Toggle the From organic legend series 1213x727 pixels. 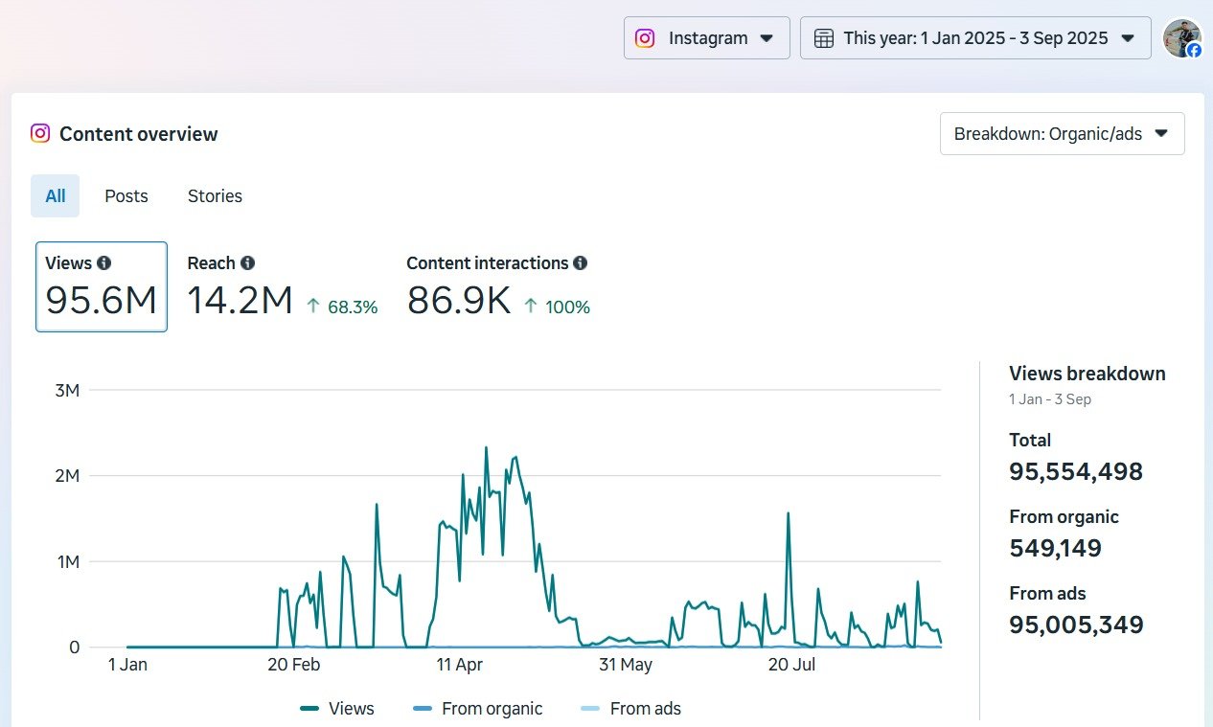click(x=478, y=709)
